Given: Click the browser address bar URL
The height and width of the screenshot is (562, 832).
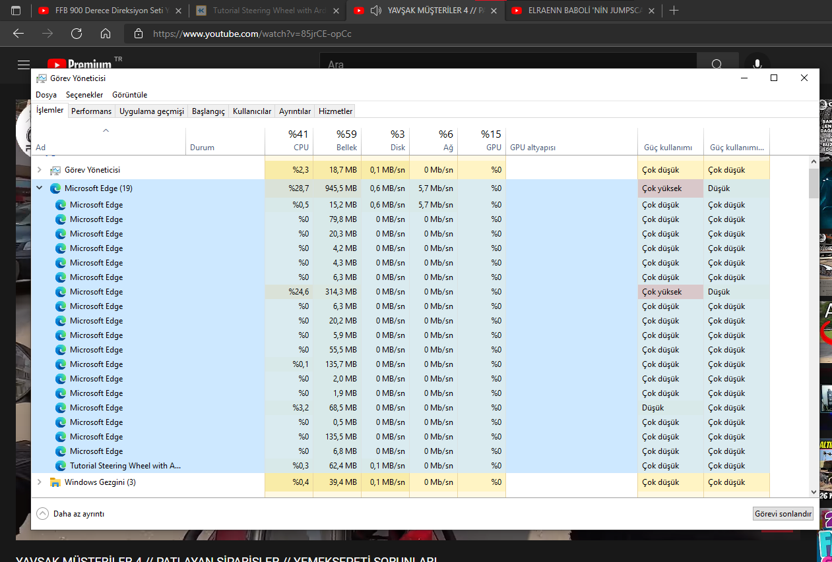Looking at the screenshot, I should [x=252, y=34].
